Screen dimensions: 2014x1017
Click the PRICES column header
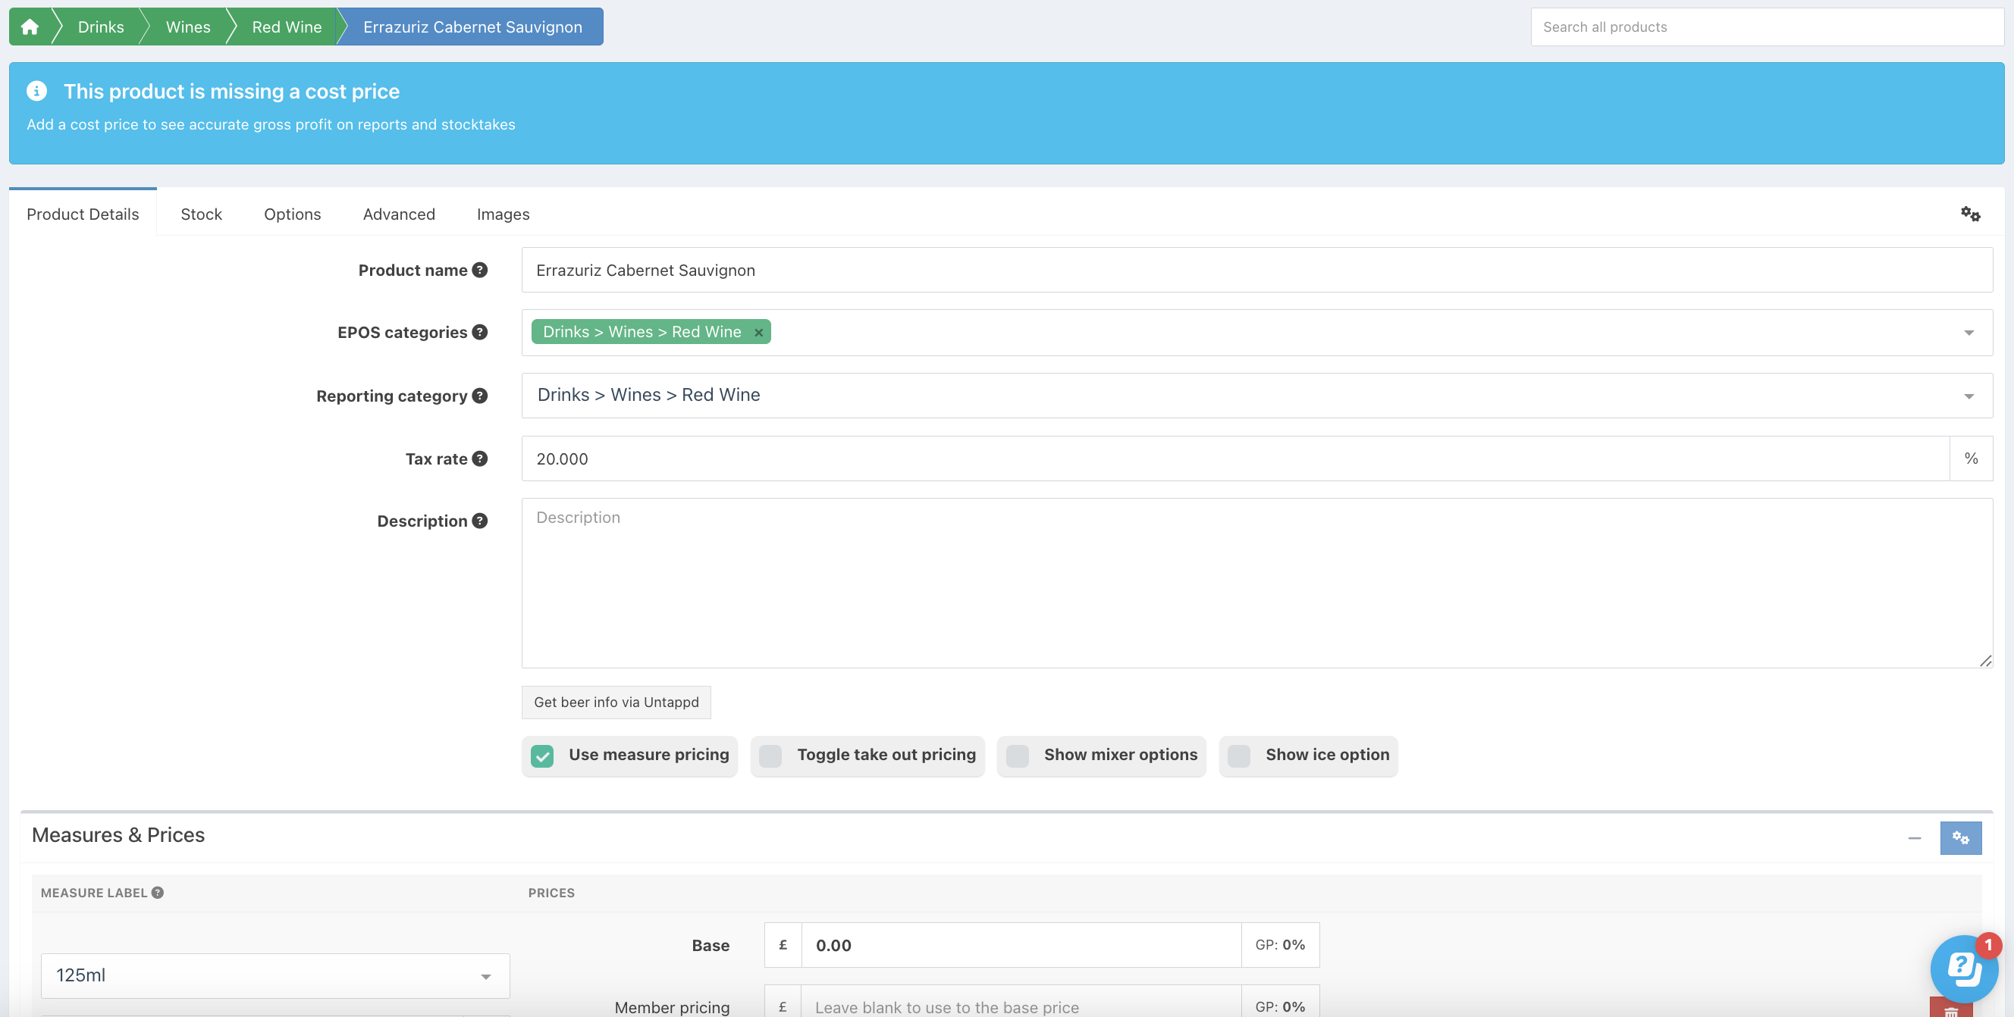551,892
